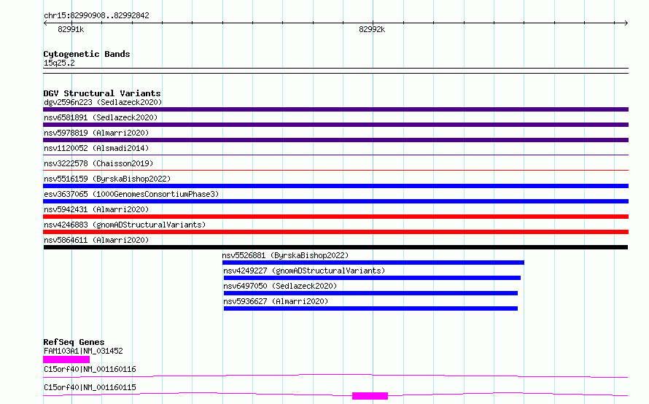Click the C15orf40|NM_001160115 gene label
The height and width of the screenshot is (404, 649).
[x=90, y=387]
